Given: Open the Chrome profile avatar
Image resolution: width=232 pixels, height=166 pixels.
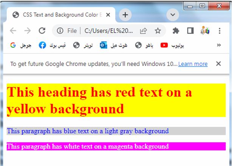Looking at the screenshot, I should pyautogui.click(x=205, y=31).
